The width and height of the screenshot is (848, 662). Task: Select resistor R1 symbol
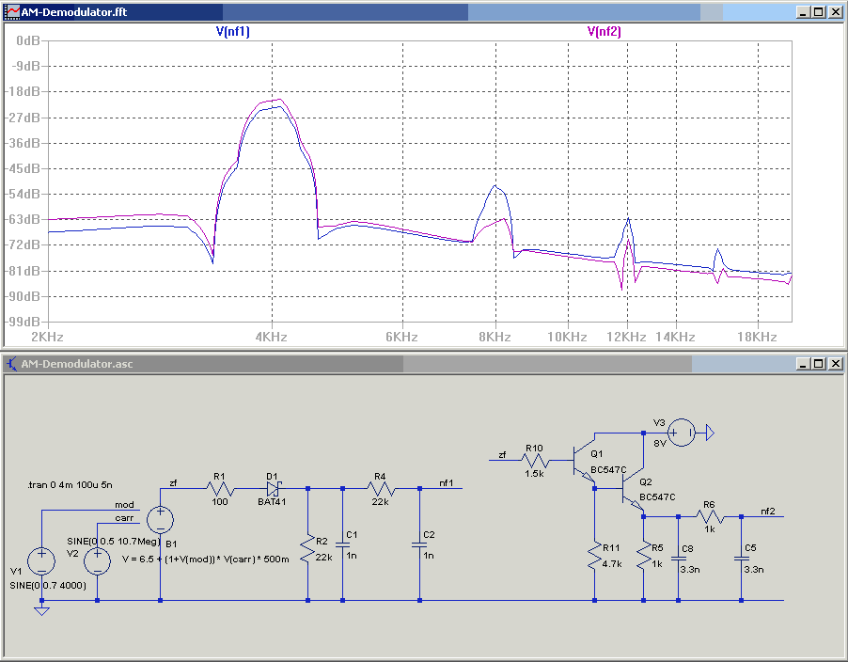tap(220, 489)
